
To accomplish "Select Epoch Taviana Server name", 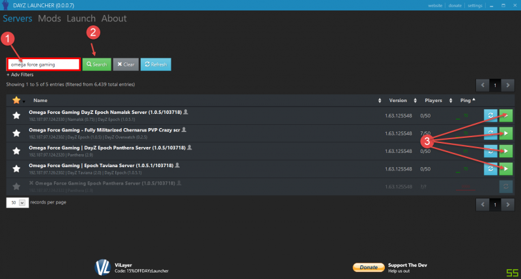I will tap(101, 166).
